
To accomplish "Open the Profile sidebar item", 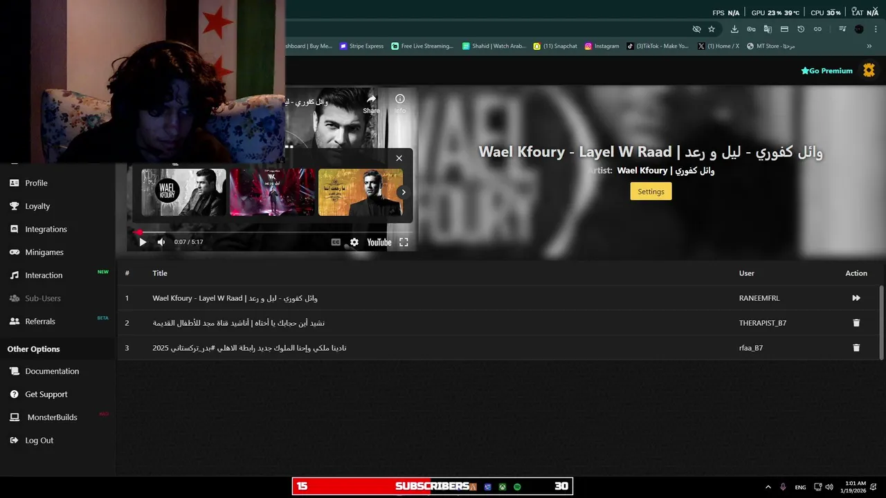I will 36,183.
